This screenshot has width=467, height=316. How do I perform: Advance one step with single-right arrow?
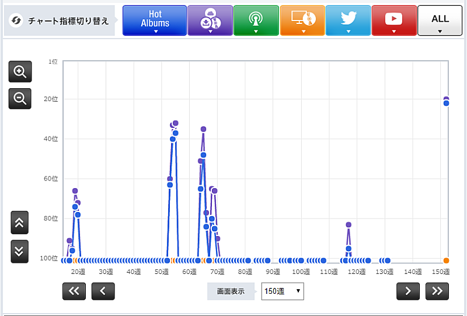[x=408, y=291]
